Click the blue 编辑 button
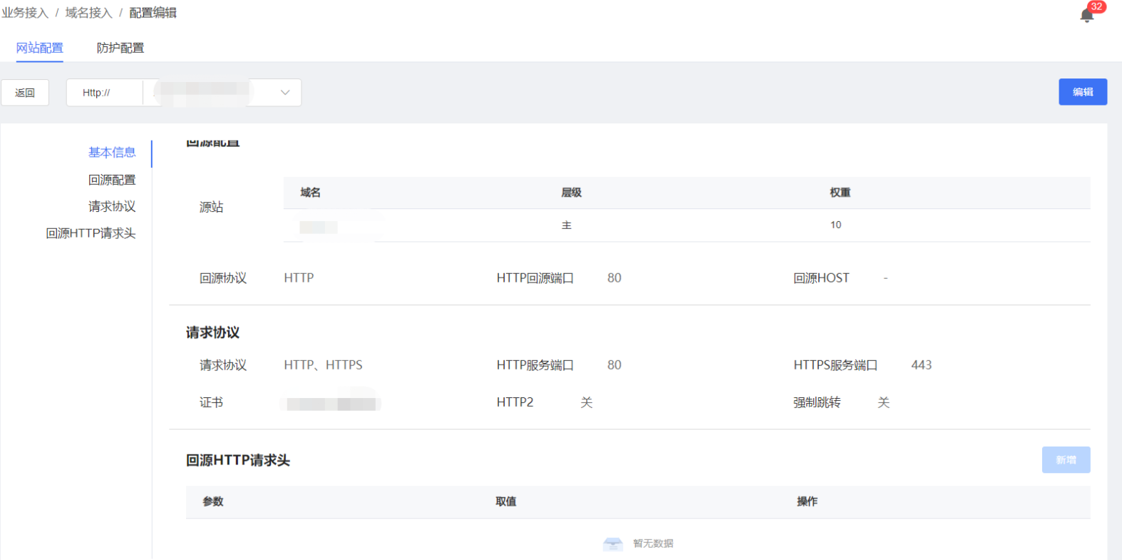This screenshot has height=560, width=1122. pos(1083,92)
